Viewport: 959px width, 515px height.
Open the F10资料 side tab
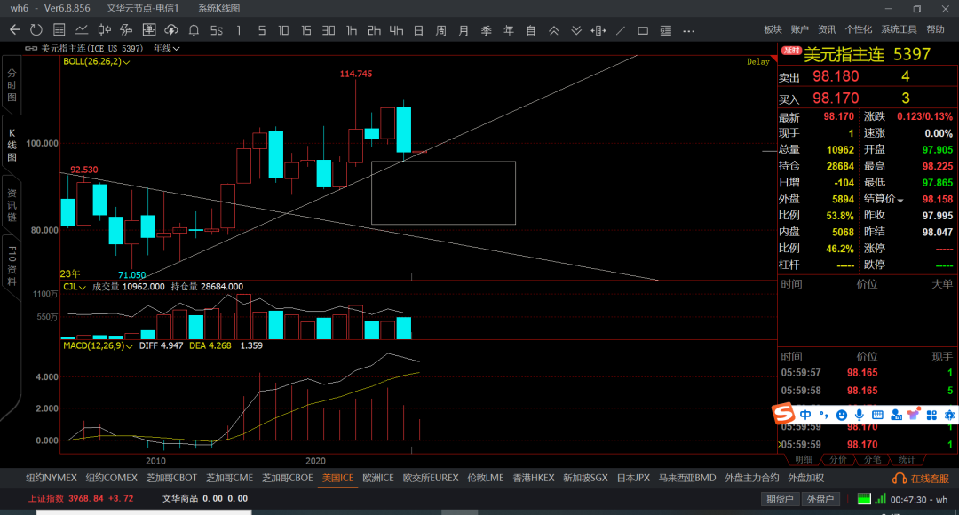(x=12, y=266)
